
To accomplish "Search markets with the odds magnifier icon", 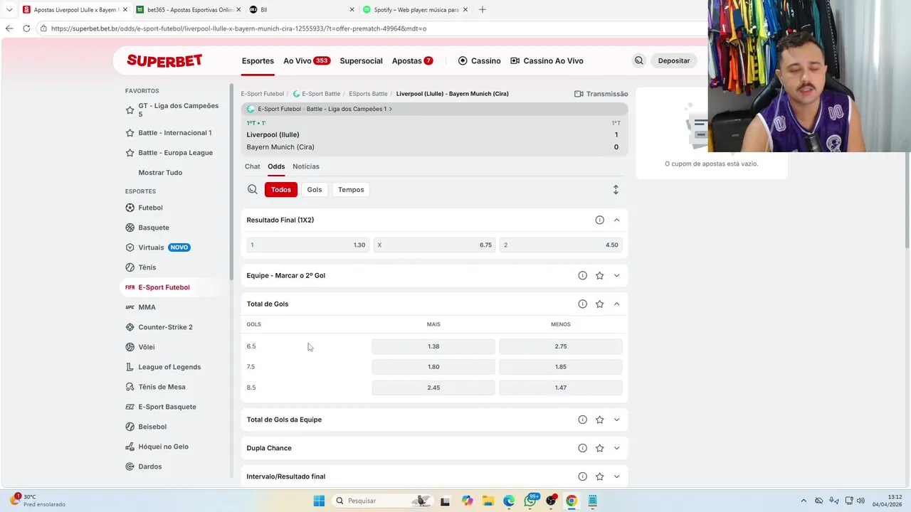I will pyautogui.click(x=253, y=189).
